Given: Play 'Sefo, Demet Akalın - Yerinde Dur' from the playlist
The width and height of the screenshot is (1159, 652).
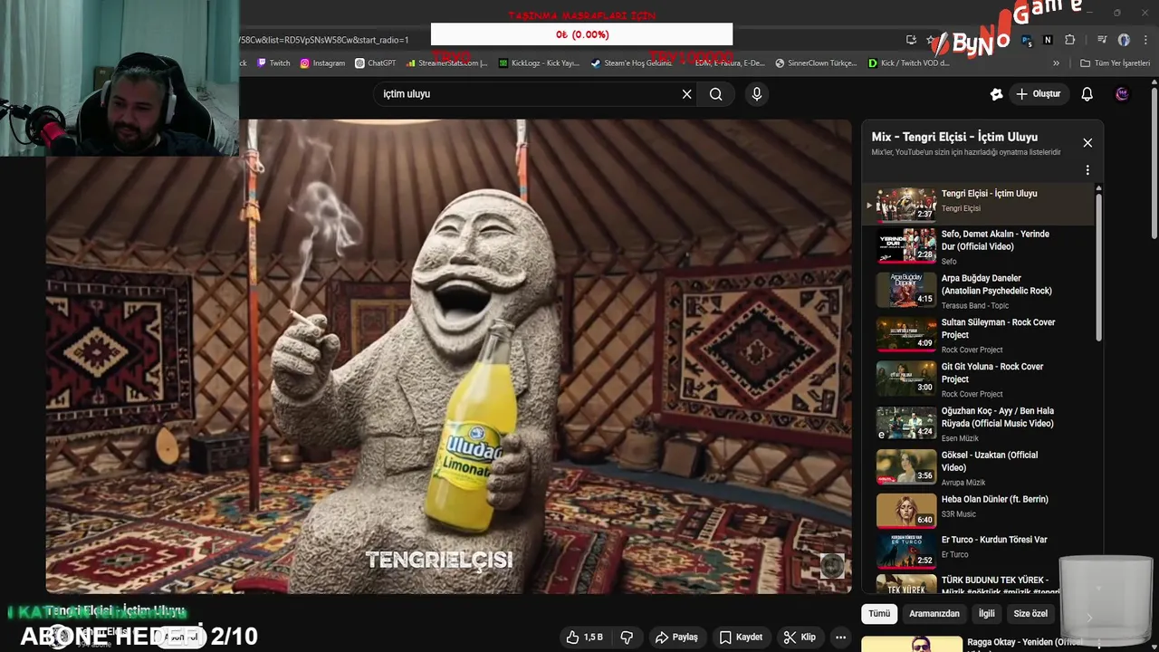Looking at the screenshot, I should 980,246.
